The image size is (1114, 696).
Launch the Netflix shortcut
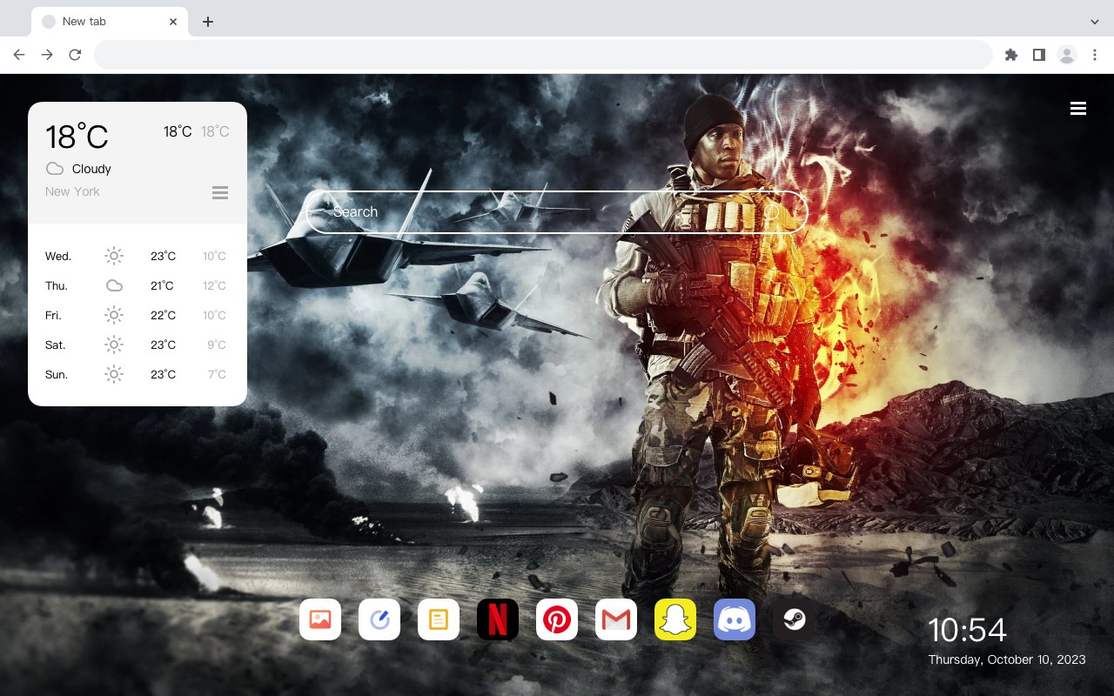pos(498,619)
